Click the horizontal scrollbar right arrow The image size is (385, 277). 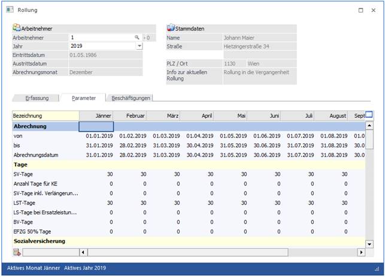360,252
